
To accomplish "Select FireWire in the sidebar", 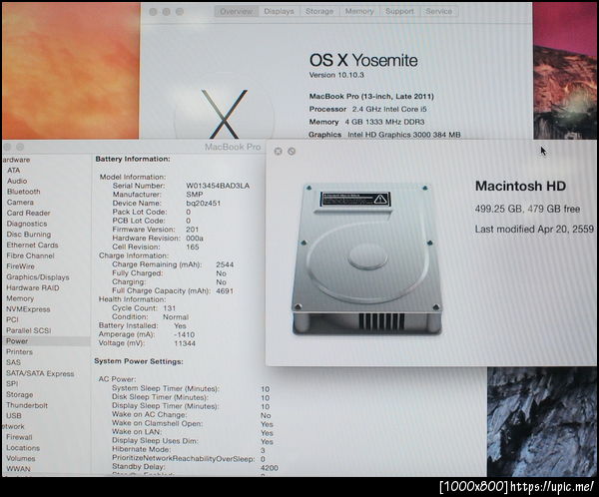I will pos(21,266).
